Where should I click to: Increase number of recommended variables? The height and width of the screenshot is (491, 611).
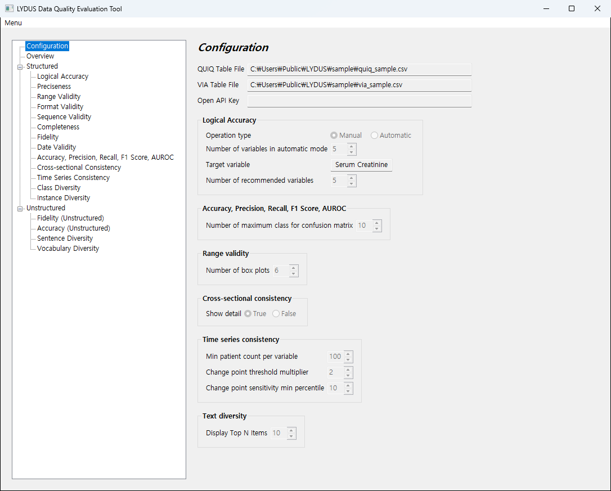352,178
